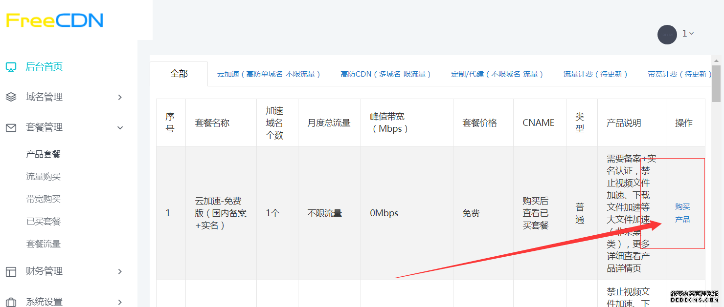724x307 pixels.
Task: Open the user account dropdown arrow
Action: click(692, 34)
